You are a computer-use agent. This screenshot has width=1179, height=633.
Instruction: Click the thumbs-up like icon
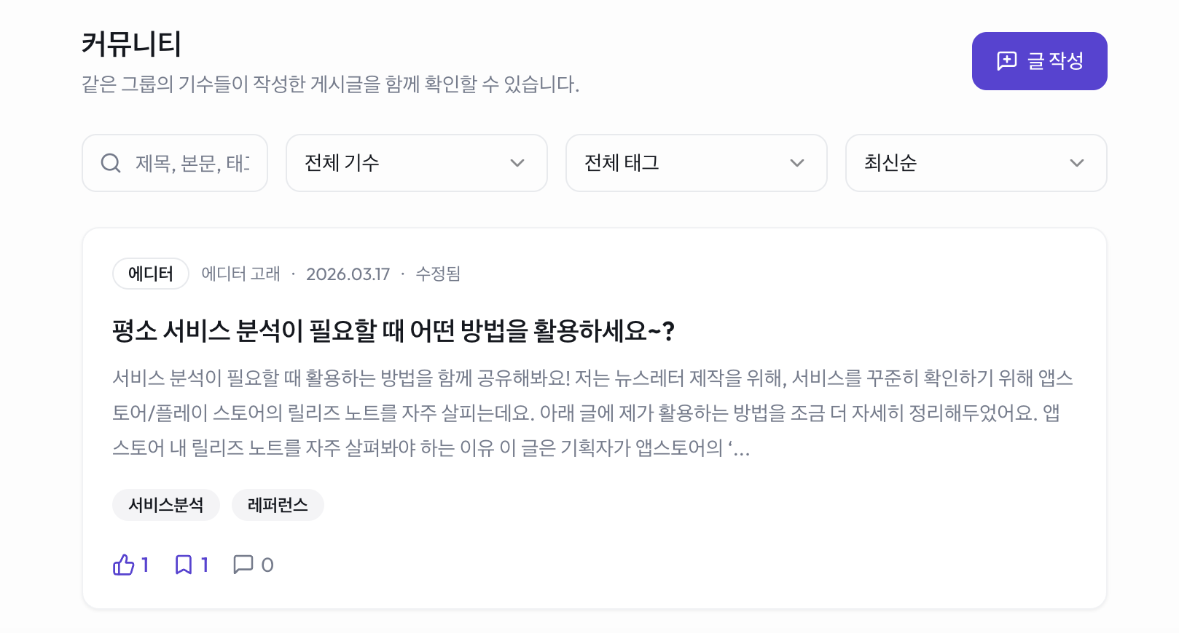[124, 565]
